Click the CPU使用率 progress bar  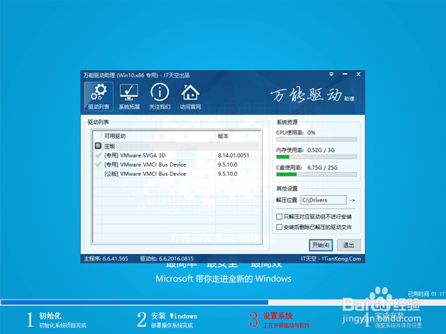(316, 139)
